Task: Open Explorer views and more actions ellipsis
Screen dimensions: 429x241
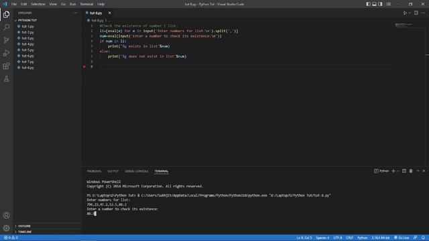Action: tap(75, 13)
